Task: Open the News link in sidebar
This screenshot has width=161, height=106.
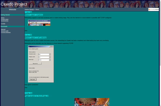Action: pos(3,18)
